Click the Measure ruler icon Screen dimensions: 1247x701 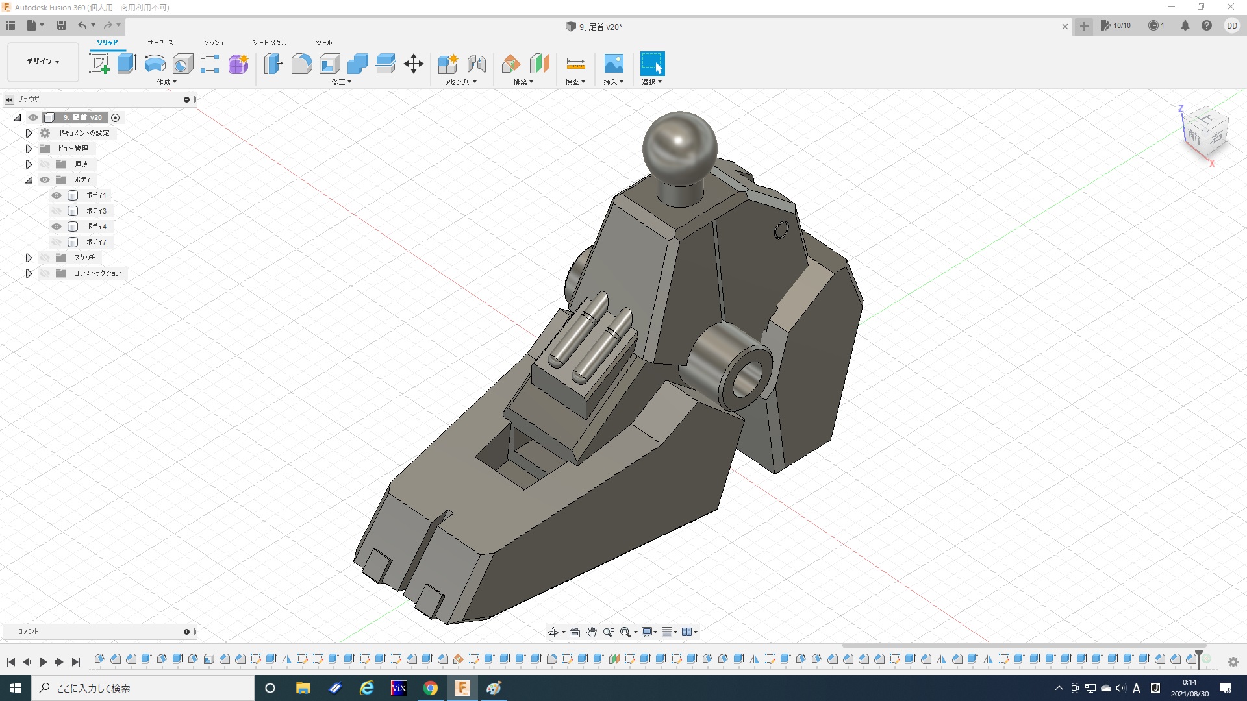tap(575, 64)
